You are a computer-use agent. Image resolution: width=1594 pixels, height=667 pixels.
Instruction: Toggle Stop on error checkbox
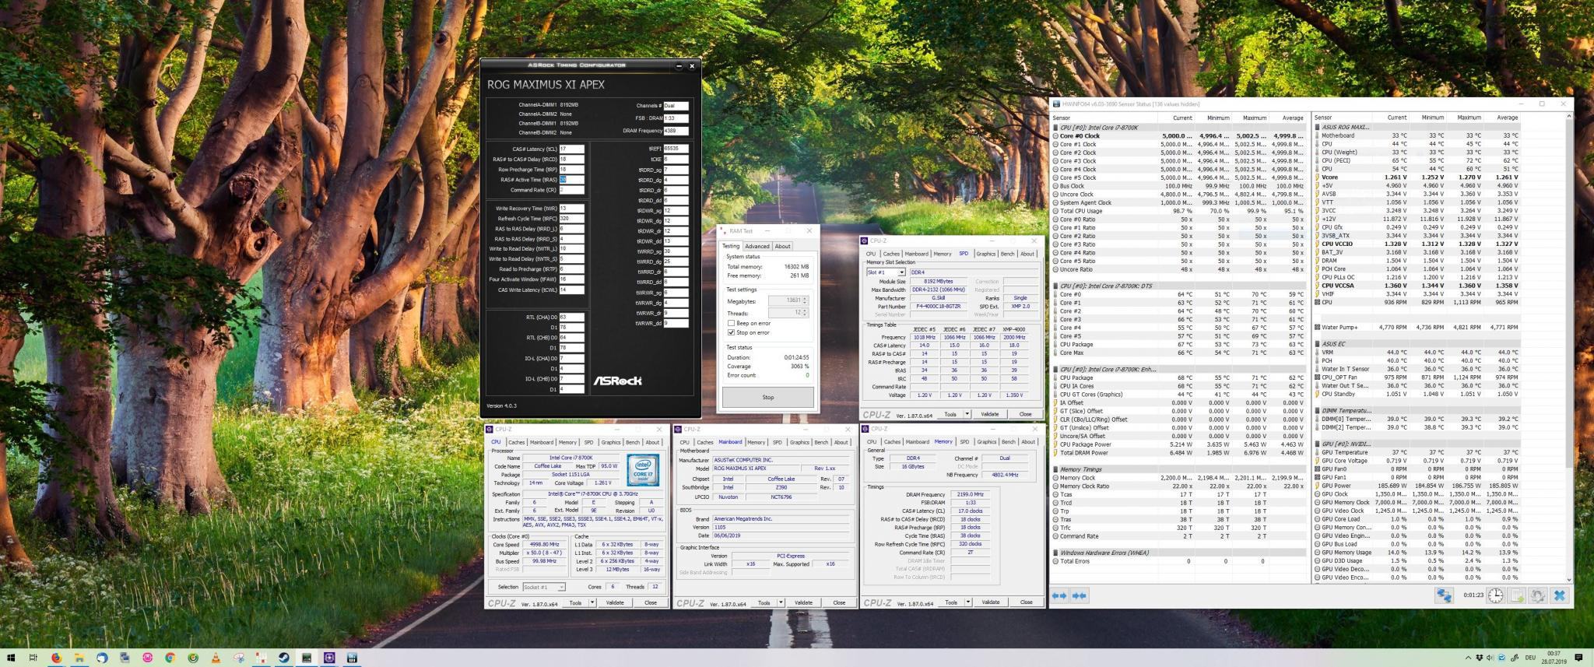coord(731,332)
